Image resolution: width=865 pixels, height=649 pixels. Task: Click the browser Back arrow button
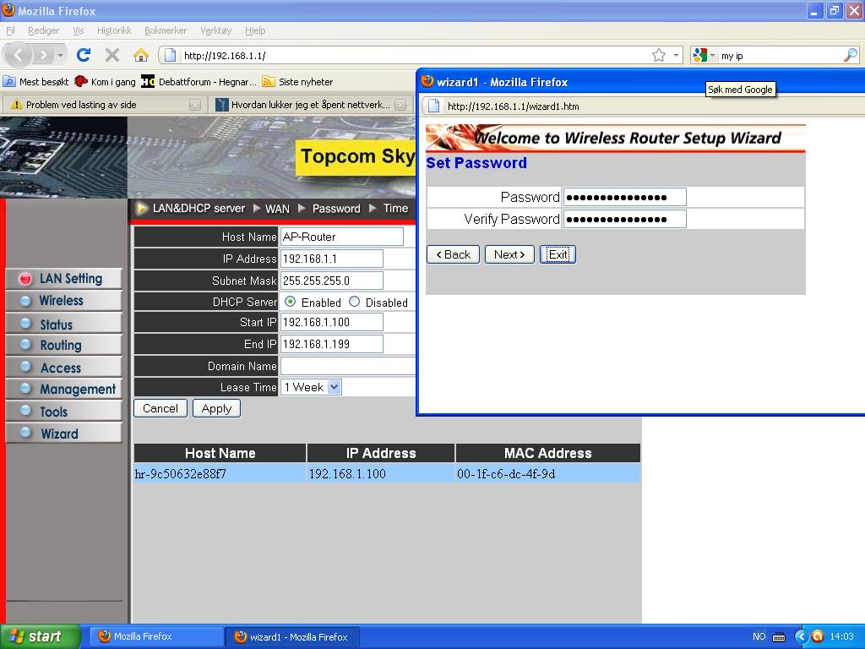[19, 55]
